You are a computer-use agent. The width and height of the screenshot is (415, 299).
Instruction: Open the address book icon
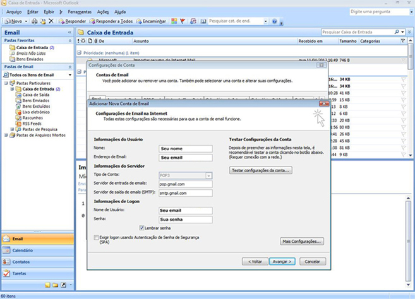203,21
